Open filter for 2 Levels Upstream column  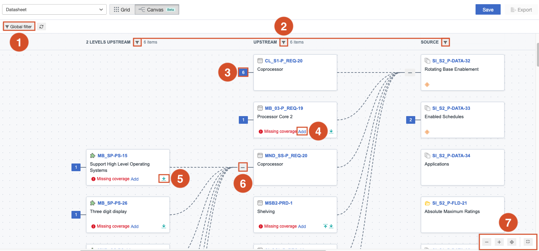click(x=137, y=43)
